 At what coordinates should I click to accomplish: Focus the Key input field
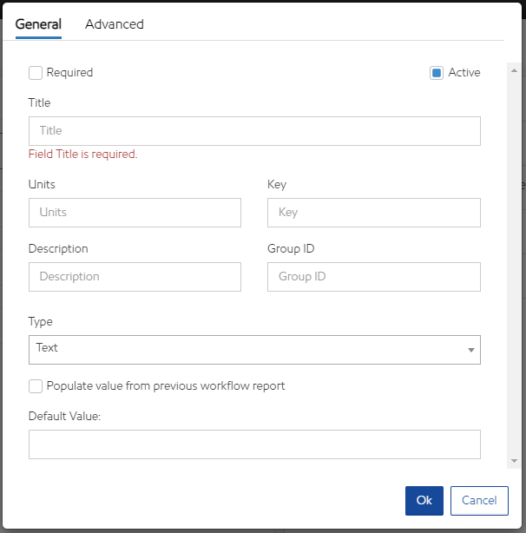[x=373, y=213]
